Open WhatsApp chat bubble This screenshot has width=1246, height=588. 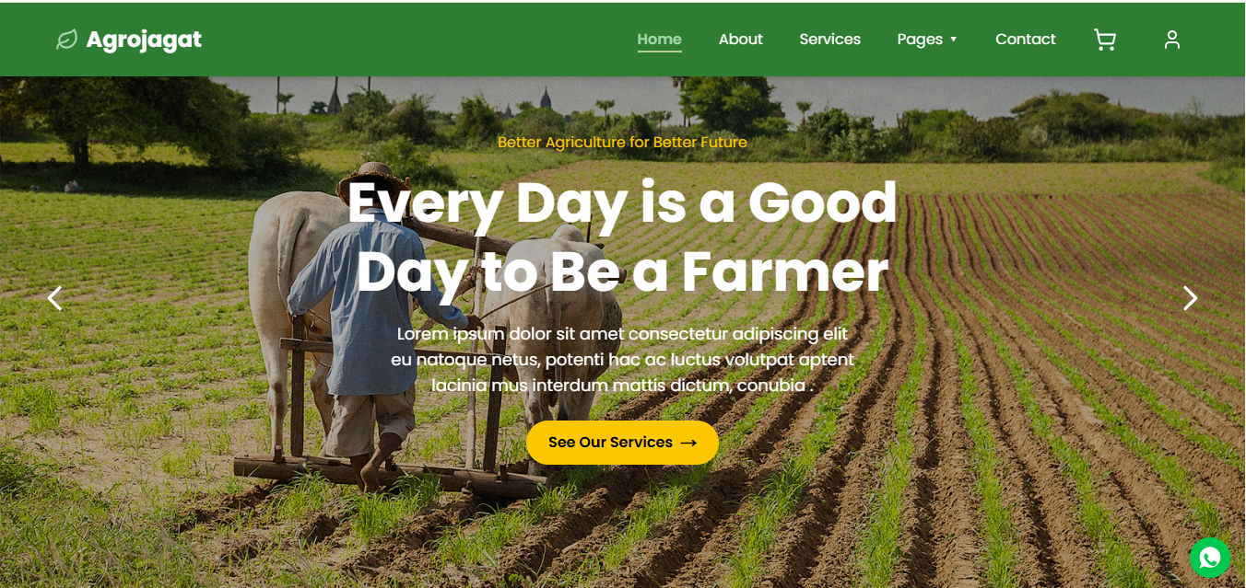1210,558
